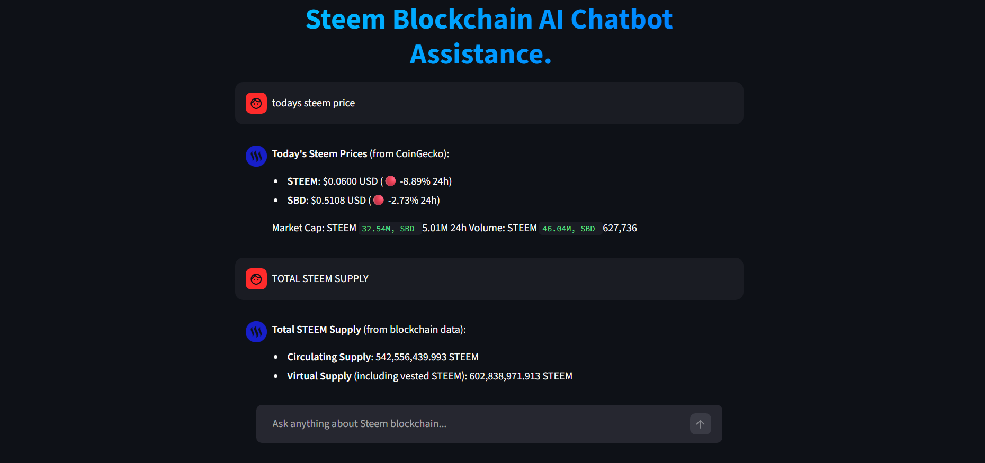This screenshot has width=985, height=463.
Task: Click the send message arrow button
Action: (x=700, y=424)
